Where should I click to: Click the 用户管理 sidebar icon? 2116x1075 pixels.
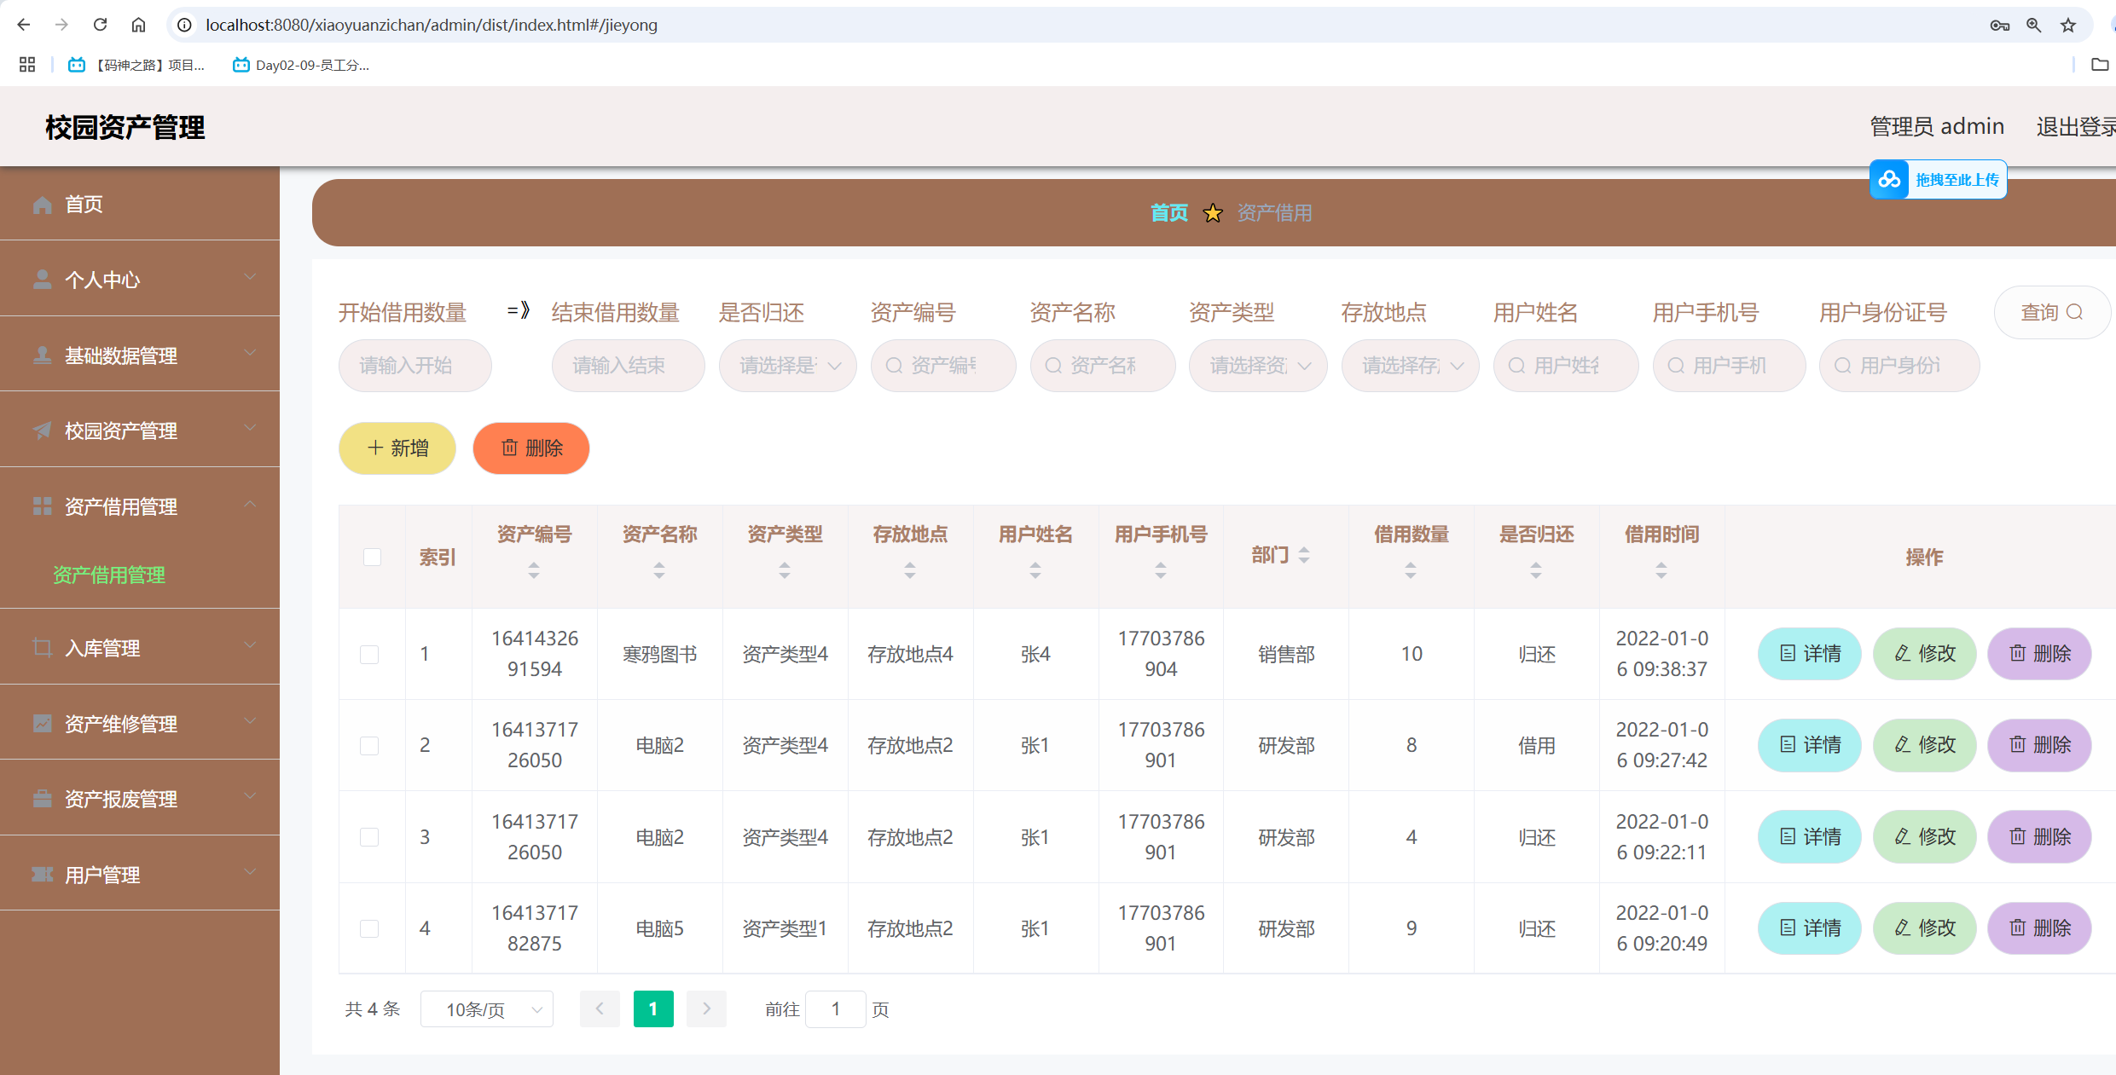point(42,875)
